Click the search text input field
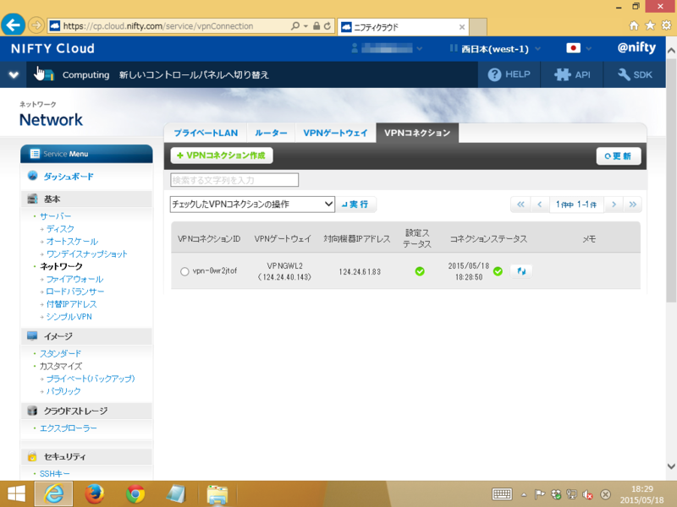 [234, 180]
